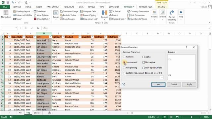Enable the Custom characters checkbox
212x119 pixels.
coord(124,73)
